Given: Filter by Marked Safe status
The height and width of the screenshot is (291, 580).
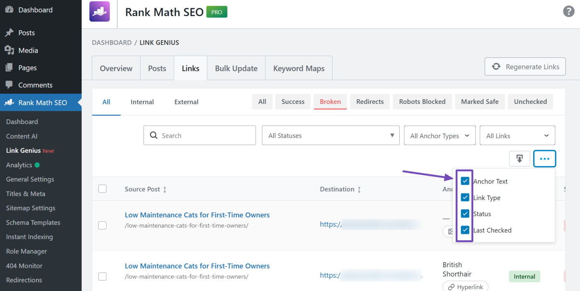Looking at the screenshot, I should pos(480,101).
